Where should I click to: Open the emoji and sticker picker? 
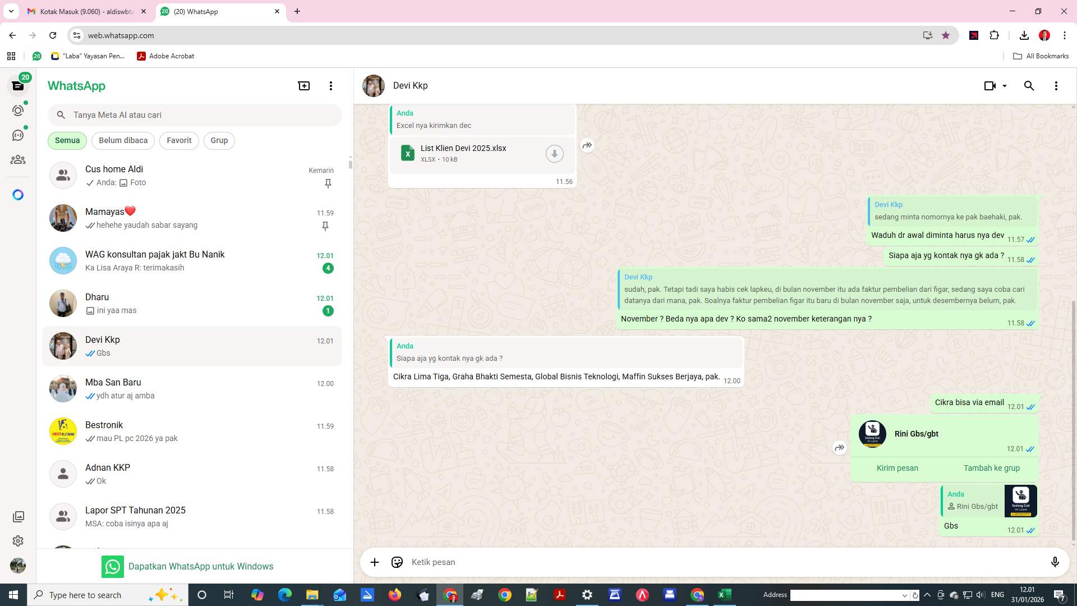coord(397,562)
